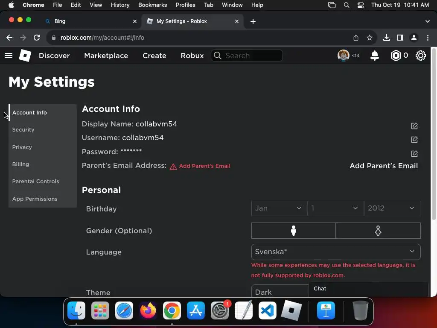Go to the Create page
437x328 pixels.
pos(154,56)
